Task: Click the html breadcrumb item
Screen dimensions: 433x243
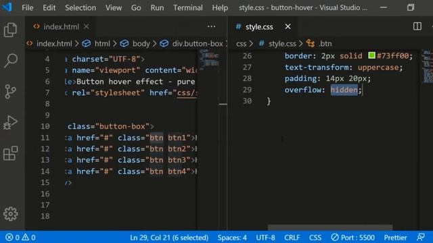Action: tap(102, 43)
